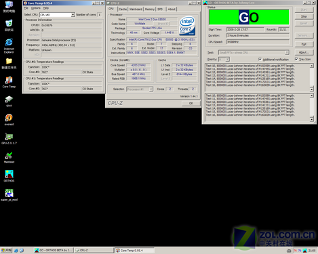This screenshot has height=254, width=318.
Task: Open the GPU-Z desktop shortcut
Action: click(9, 138)
